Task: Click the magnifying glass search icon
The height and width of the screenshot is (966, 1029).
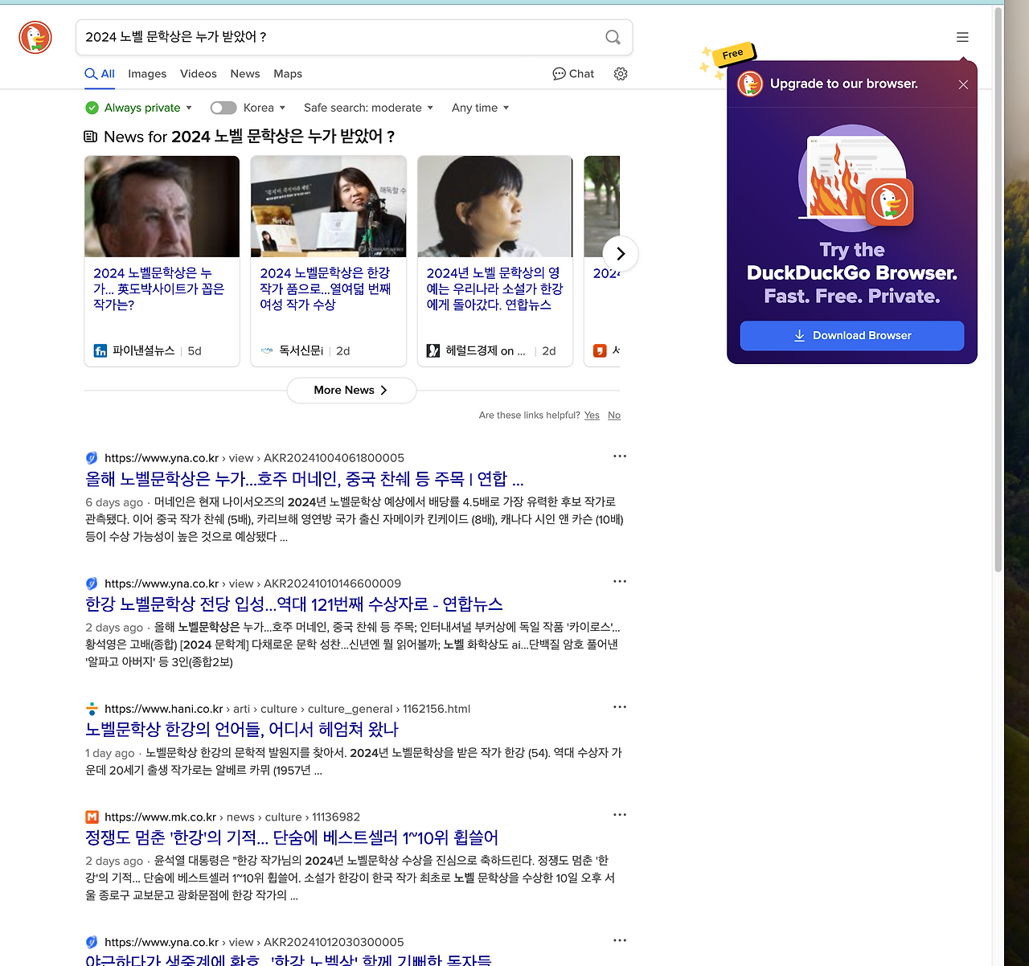Action: point(612,37)
